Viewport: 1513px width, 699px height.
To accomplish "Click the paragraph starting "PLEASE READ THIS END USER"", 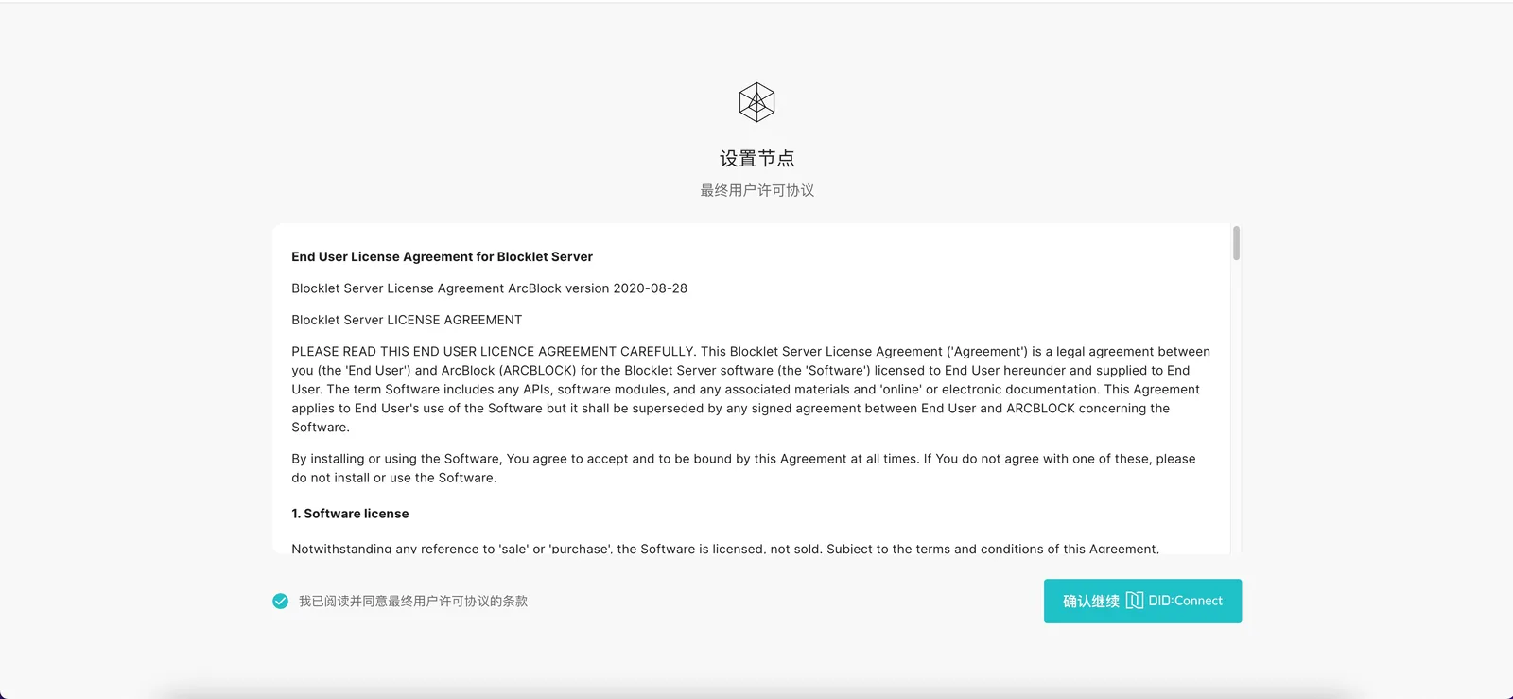I will 751,389.
